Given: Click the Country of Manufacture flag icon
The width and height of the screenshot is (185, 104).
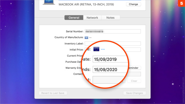Looking at the screenshot, I should pos(87,38).
